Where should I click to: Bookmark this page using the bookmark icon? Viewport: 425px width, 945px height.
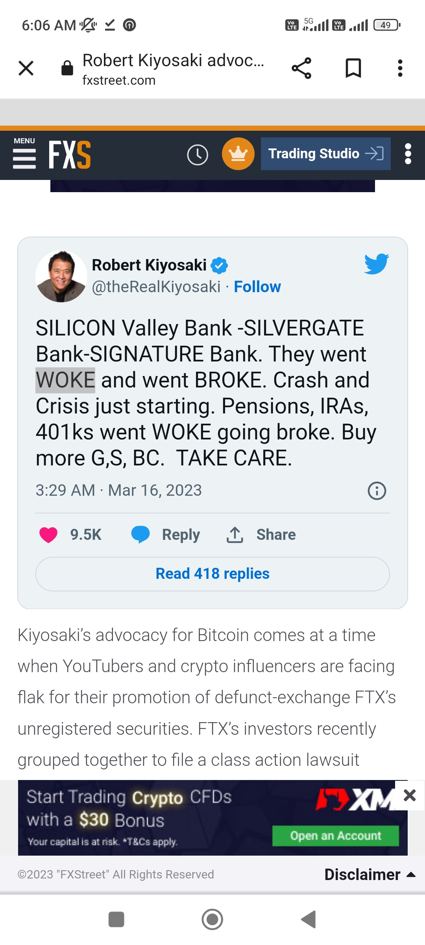(x=352, y=68)
